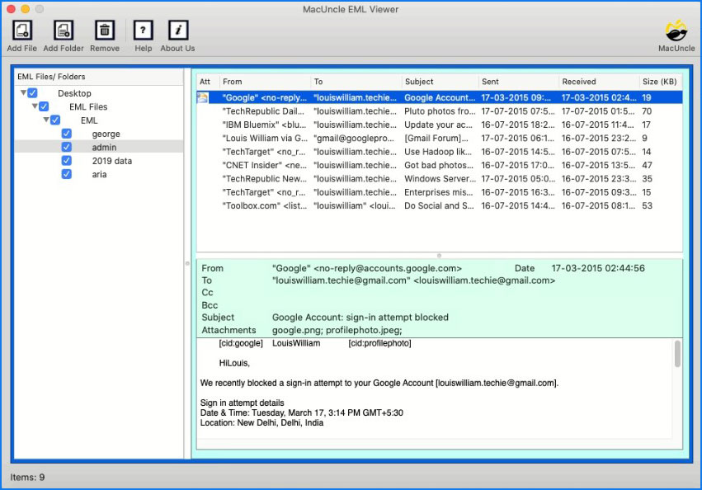Click the attachment icon on the Google email row
Screen dimensions: 702x490
point(202,97)
